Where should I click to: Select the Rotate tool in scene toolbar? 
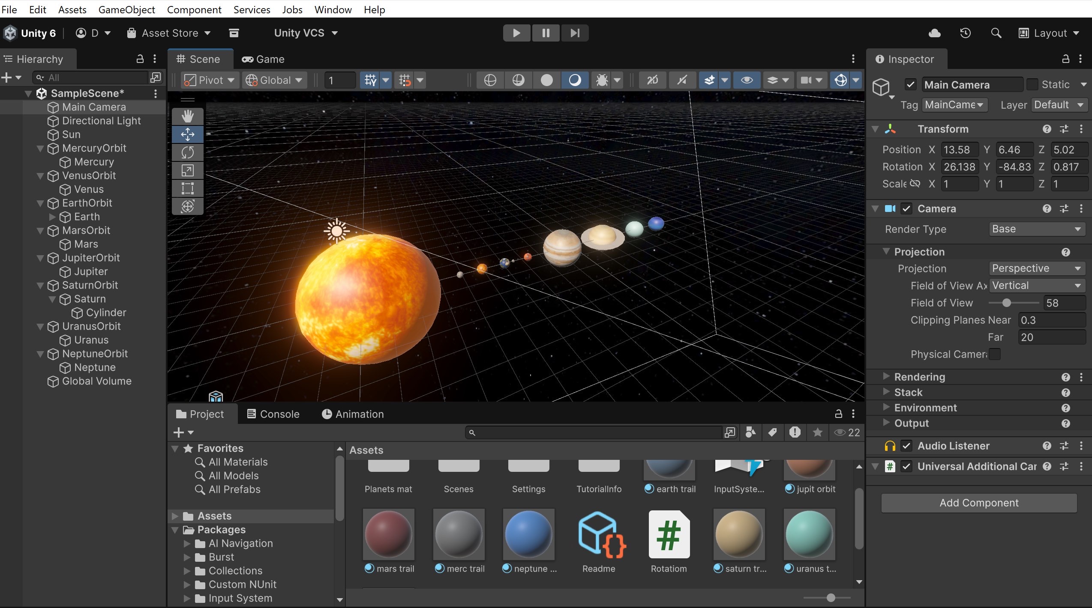pyautogui.click(x=187, y=152)
